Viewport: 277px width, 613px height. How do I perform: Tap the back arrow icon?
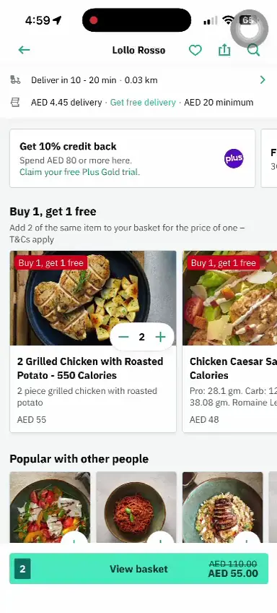coord(25,50)
